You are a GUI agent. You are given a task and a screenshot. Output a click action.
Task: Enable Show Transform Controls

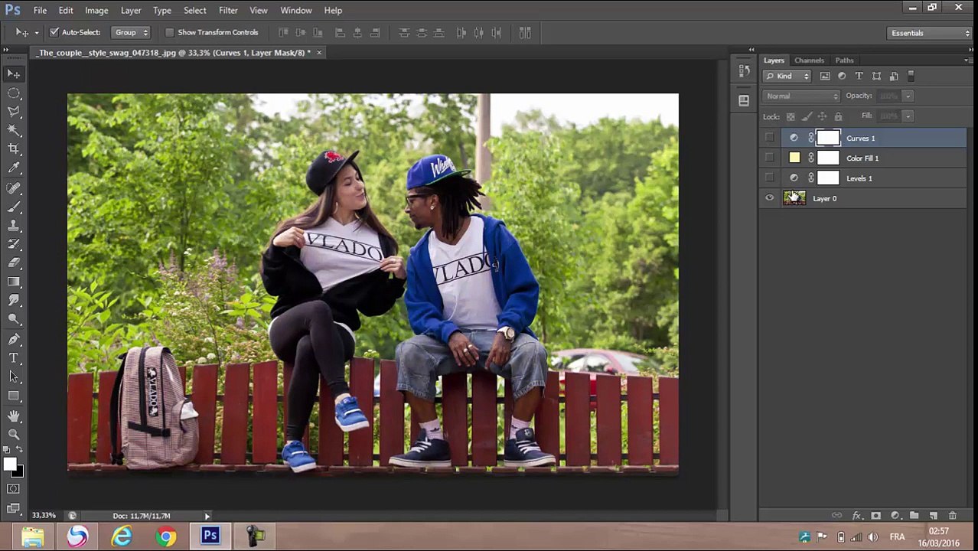(170, 32)
